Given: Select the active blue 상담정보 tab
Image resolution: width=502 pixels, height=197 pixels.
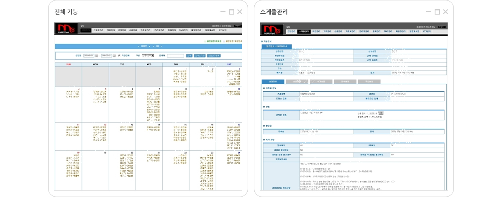Looking at the screenshot, I should 273,81.
